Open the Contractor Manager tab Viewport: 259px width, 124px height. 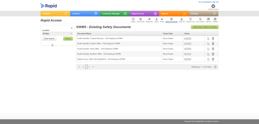[x=115, y=14]
